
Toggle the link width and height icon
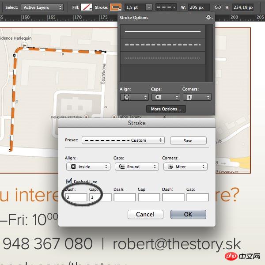(x=217, y=7)
